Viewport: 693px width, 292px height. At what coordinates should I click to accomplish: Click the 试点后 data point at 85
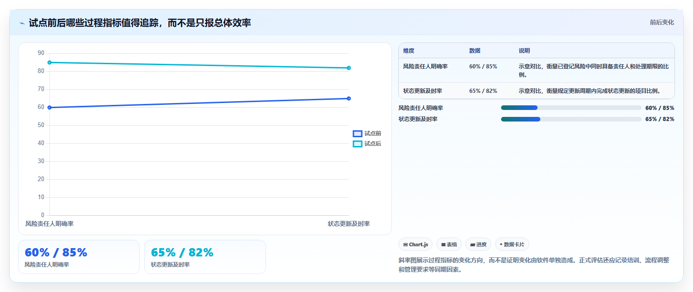pos(49,62)
